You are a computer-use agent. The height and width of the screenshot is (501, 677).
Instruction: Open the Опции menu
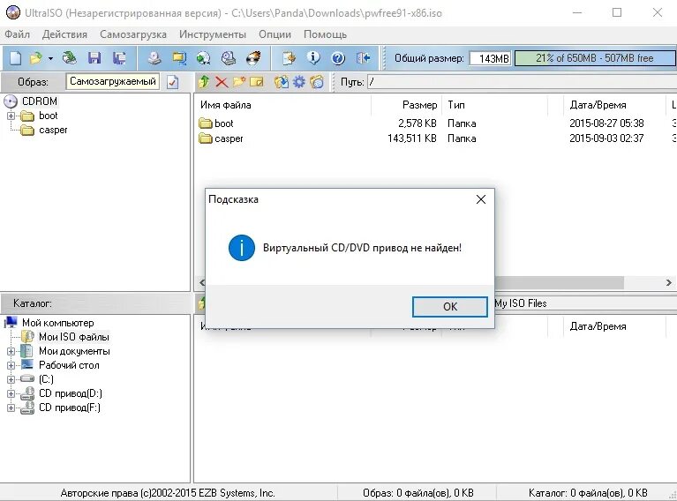[275, 34]
